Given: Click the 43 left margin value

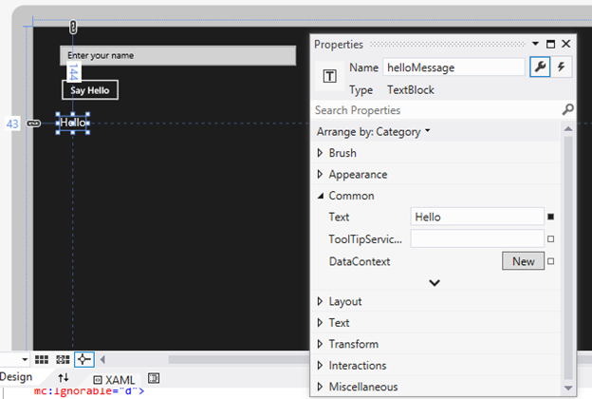Looking at the screenshot, I should (x=12, y=123).
